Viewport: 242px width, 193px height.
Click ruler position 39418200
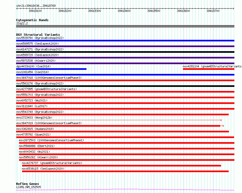pos(65,11)
